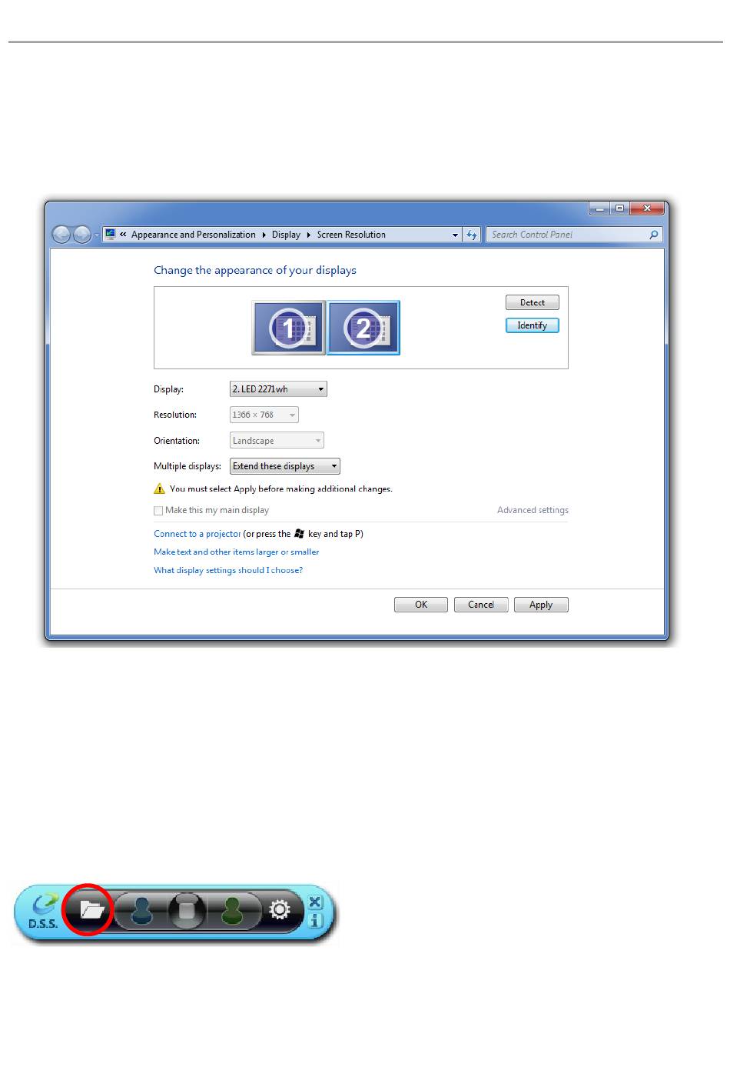The height and width of the screenshot is (1067, 730).
Task: Click the control panel icon in address bar
Action: click(x=111, y=234)
